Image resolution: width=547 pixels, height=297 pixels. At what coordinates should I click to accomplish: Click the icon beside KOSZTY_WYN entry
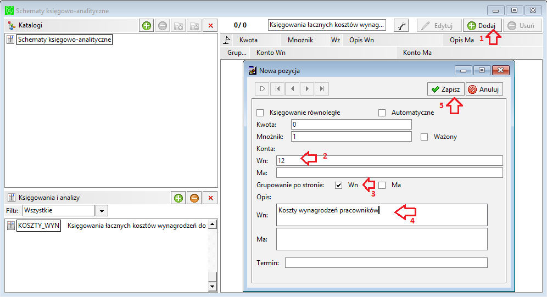(11, 226)
